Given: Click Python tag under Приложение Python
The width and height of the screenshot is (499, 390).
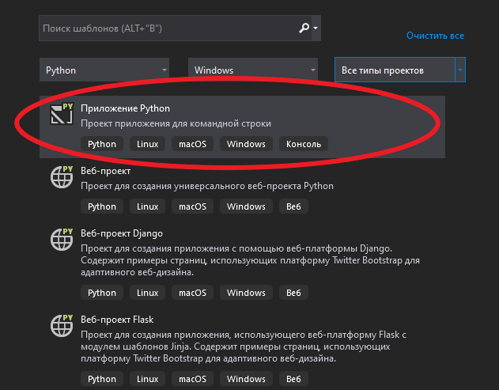Looking at the screenshot, I should pyautogui.click(x=102, y=144).
